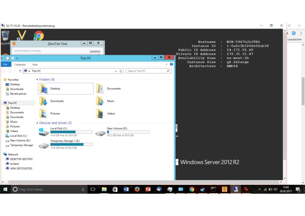
Task: Select Network in the navigation pane
Action: click(13, 155)
